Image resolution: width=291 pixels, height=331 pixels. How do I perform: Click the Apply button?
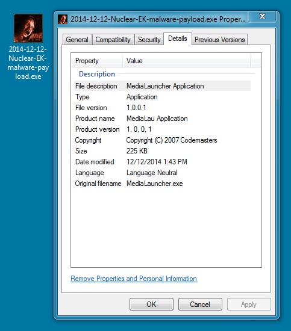coord(249,304)
